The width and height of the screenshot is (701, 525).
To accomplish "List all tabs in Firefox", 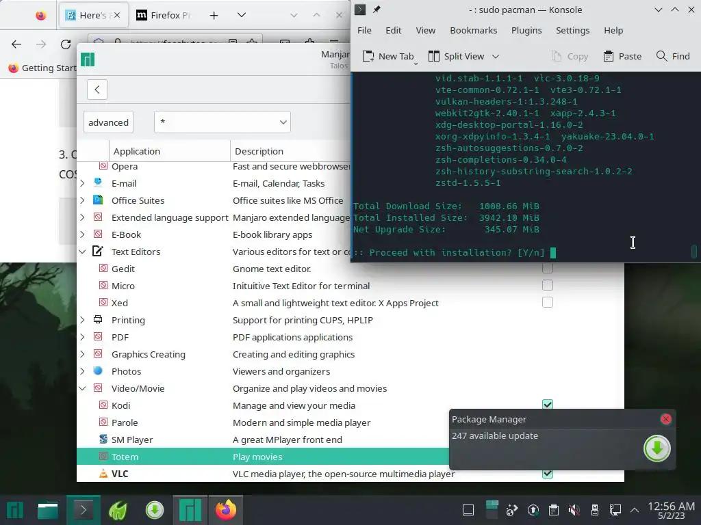I will coord(242,15).
